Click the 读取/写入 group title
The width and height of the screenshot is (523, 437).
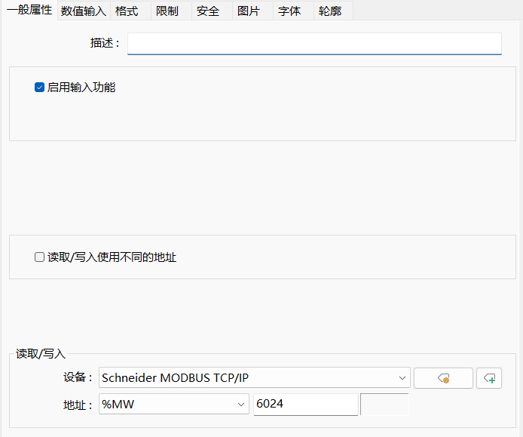click(x=41, y=353)
